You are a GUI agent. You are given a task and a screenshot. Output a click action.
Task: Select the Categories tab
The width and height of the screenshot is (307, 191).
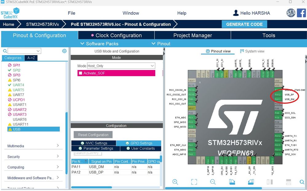coord(13,58)
